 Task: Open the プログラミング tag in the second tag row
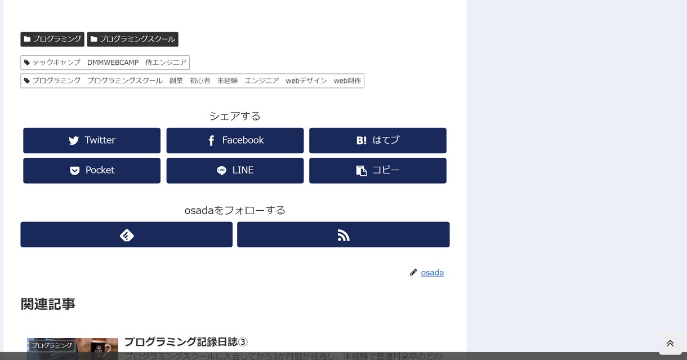pyautogui.click(x=56, y=81)
